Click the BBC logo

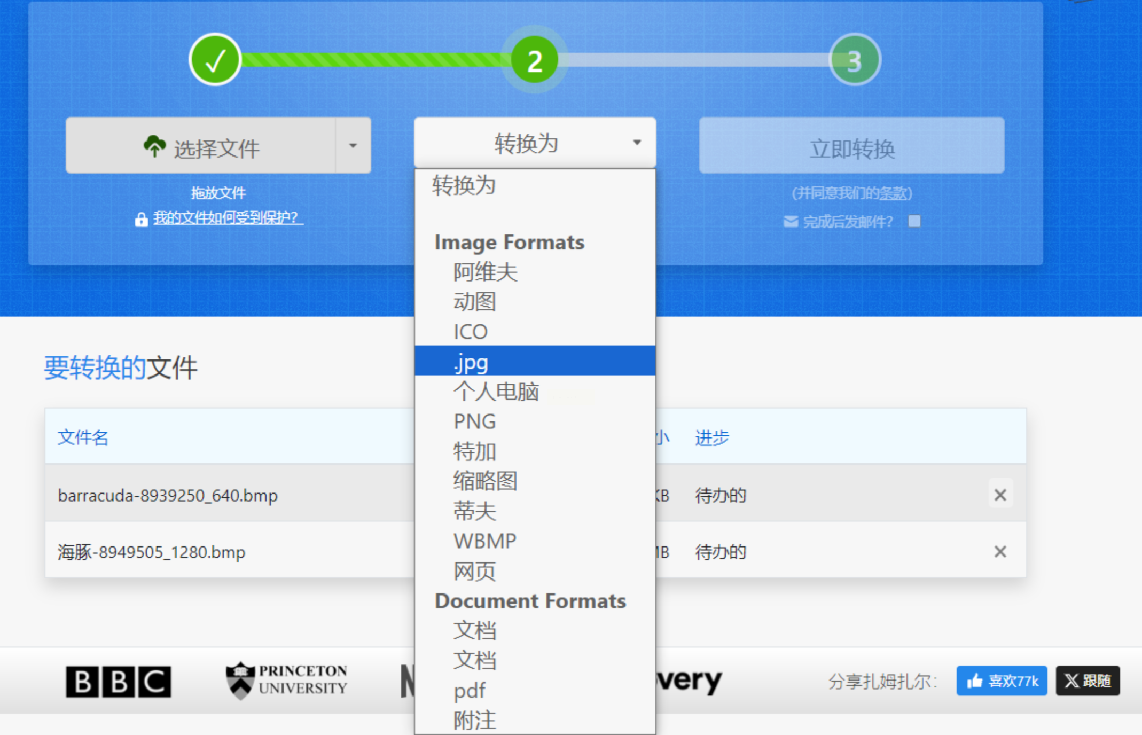click(x=118, y=681)
